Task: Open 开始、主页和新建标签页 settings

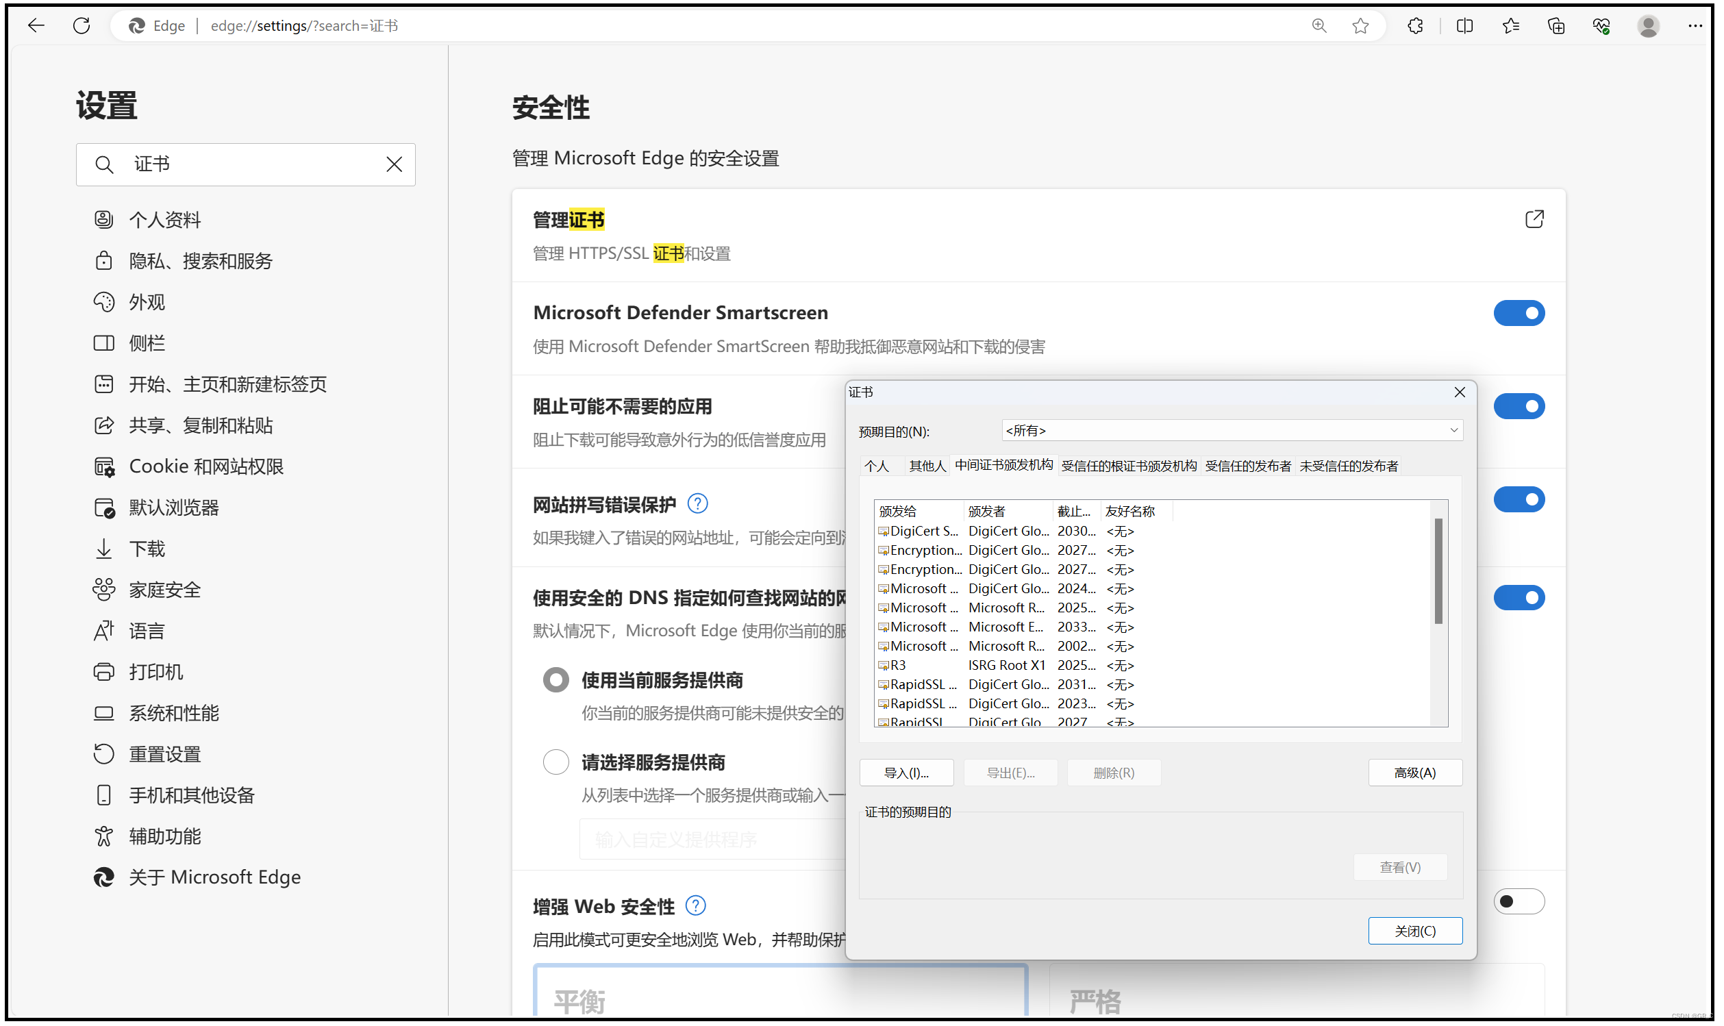Action: coord(210,384)
